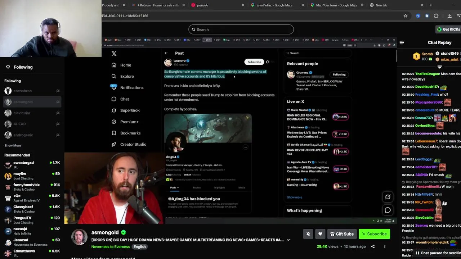The height and width of the screenshot is (259, 461).
Task: Open nexusjd recommended channel
Action: [32, 231]
